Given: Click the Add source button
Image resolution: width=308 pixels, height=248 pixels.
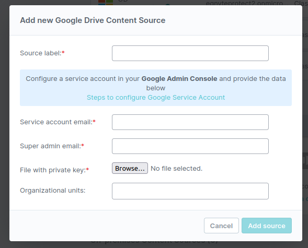Looking at the screenshot, I should (267, 226).
